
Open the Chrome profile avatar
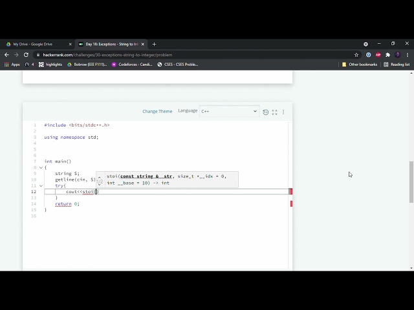(397, 55)
